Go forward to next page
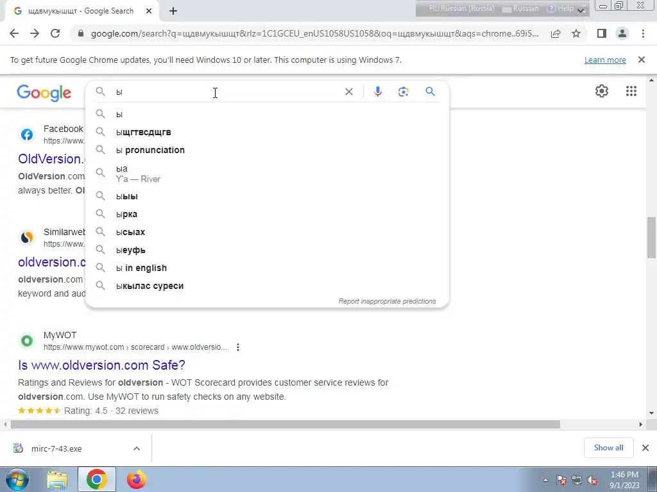Image resolution: width=657 pixels, height=492 pixels. click(x=35, y=33)
